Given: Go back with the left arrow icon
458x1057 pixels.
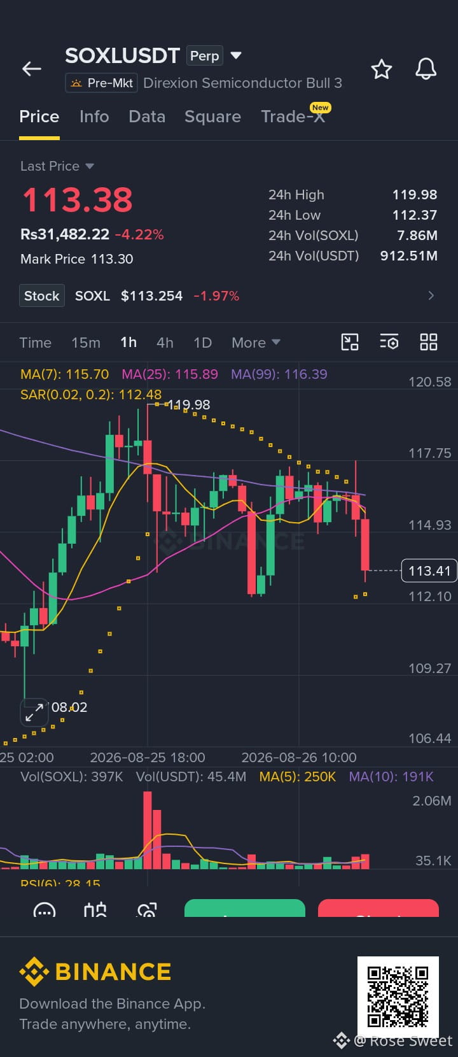Looking at the screenshot, I should [32, 69].
